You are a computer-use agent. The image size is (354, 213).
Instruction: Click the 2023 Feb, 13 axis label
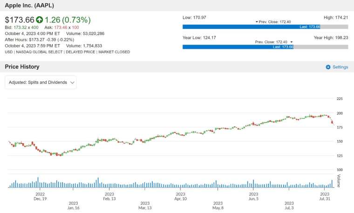(x=109, y=196)
